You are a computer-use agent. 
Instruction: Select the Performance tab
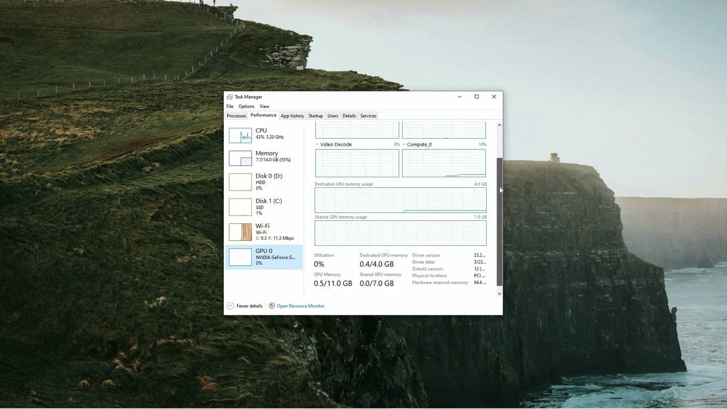point(264,115)
